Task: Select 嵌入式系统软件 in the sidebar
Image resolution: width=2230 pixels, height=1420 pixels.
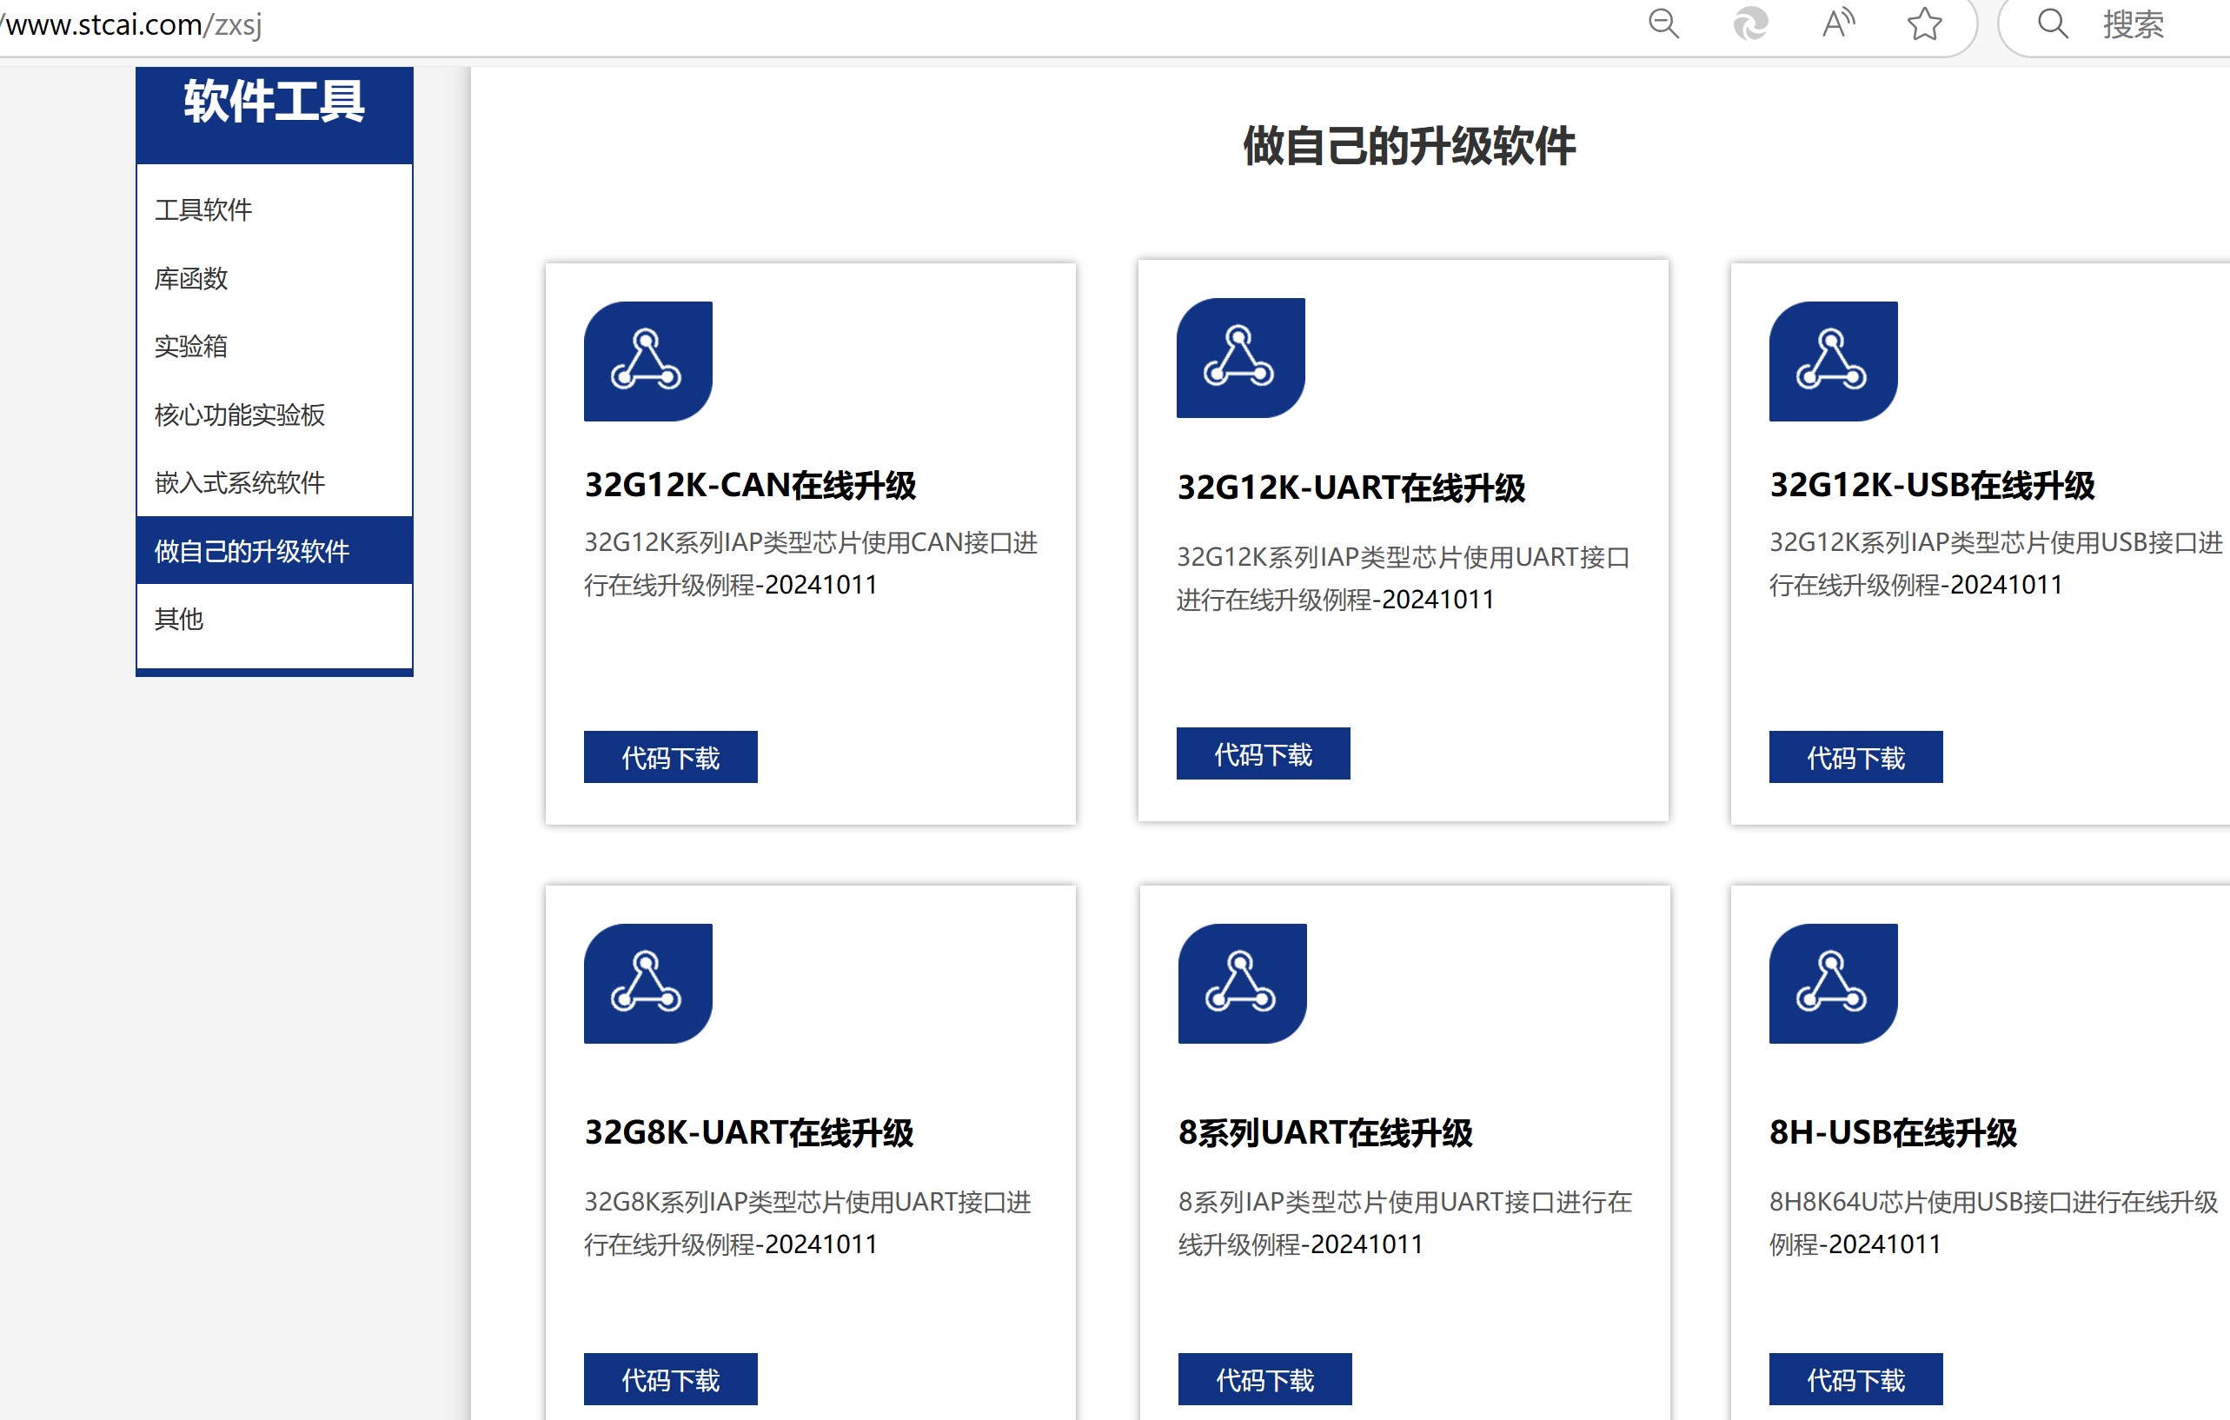Action: [x=239, y=482]
